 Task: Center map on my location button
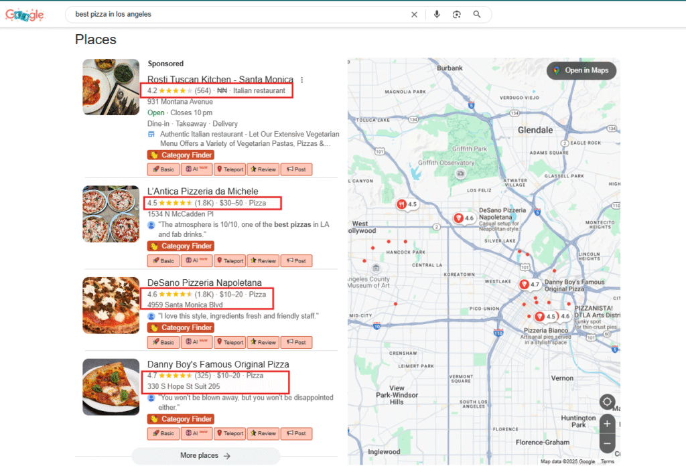pos(607,401)
